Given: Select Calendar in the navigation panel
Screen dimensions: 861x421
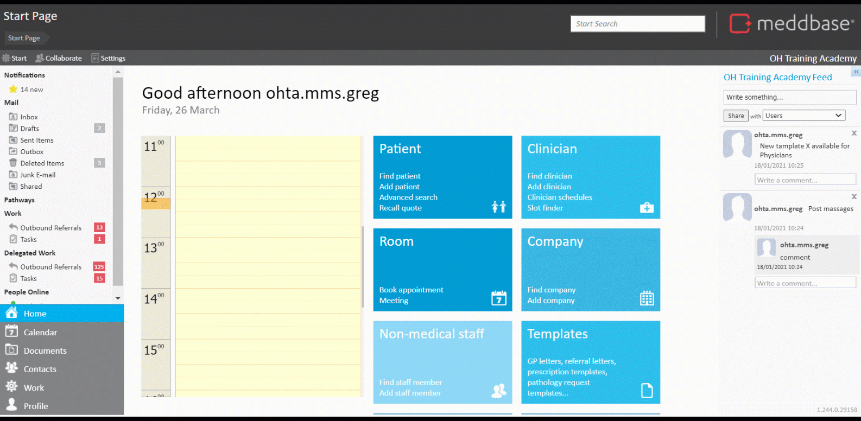Looking at the screenshot, I should point(62,332).
